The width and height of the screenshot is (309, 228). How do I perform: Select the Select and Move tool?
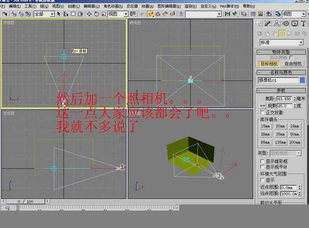click(89, 14)
